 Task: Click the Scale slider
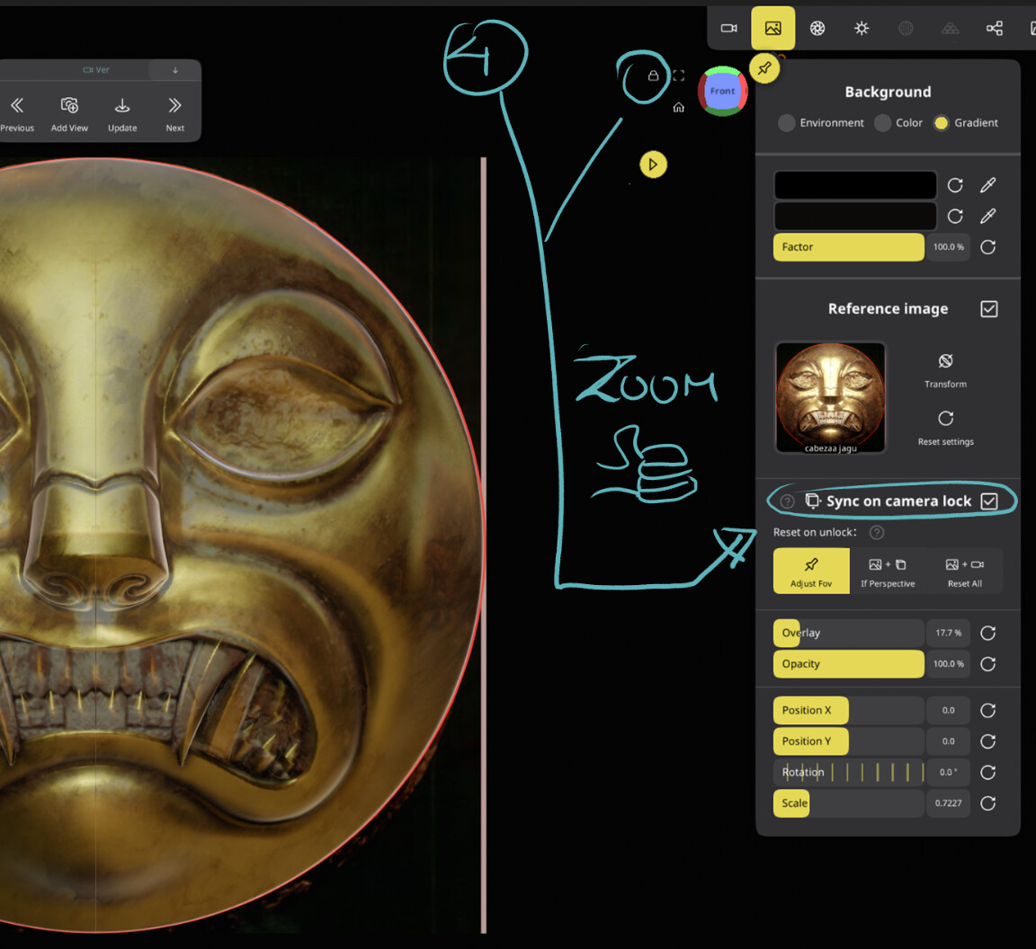[x=848, y=803]
